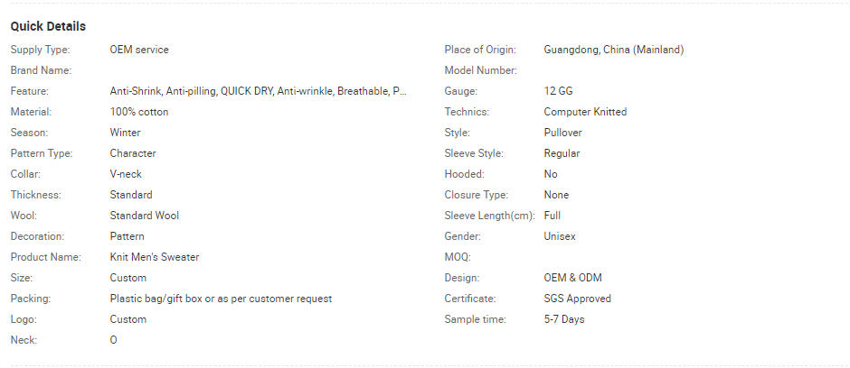Click the Standard Wool value

[x=144, y=216]
